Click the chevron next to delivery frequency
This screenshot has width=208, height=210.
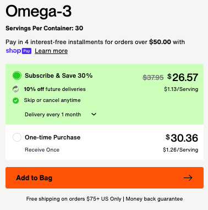[94, 114]
